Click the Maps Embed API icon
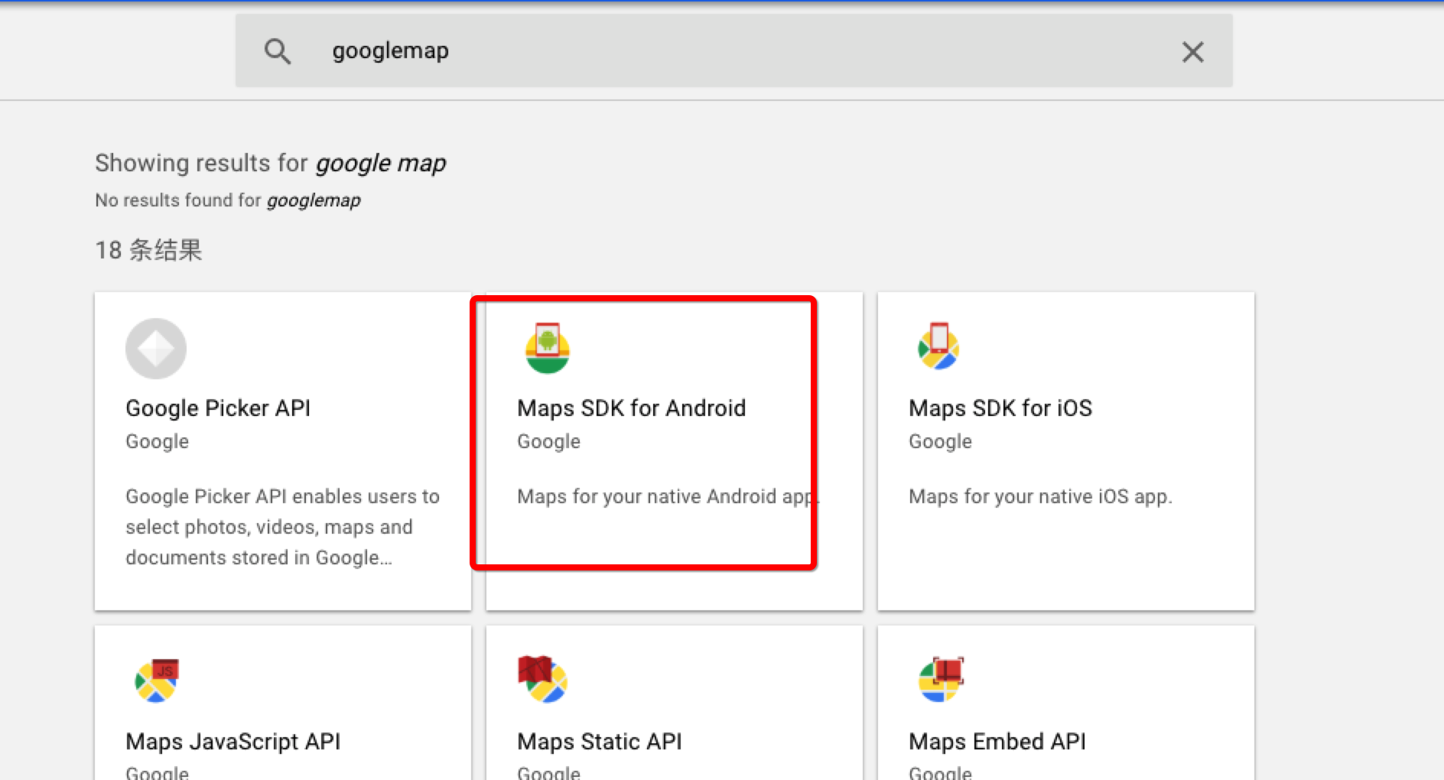Screen dimensions: 1444x780 pyautogui.click(x=941, y=679)
